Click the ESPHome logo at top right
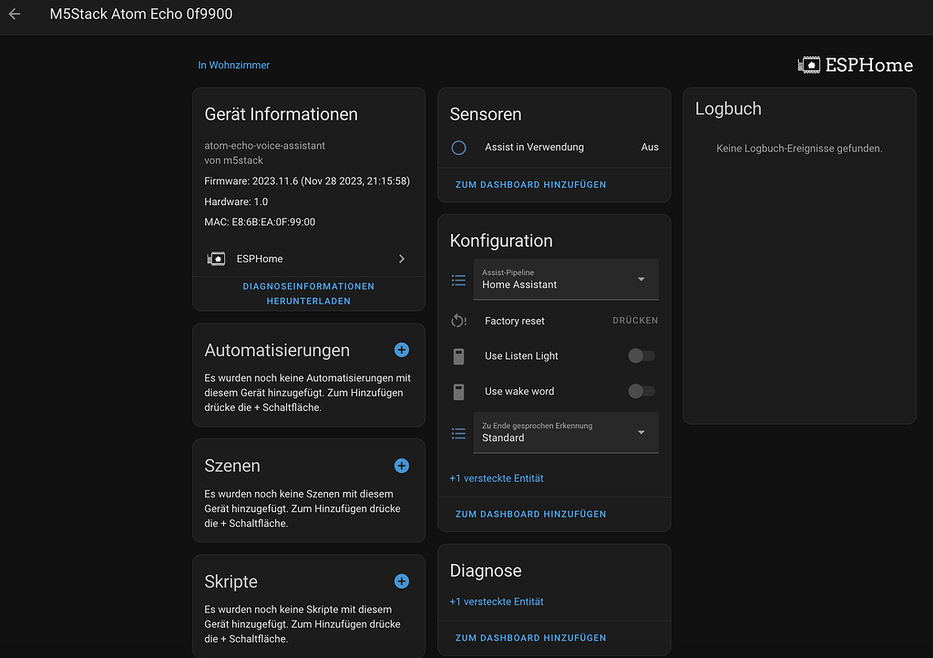Image resolution: width=933 pixels, height=658 pixels. pos(855,65)
